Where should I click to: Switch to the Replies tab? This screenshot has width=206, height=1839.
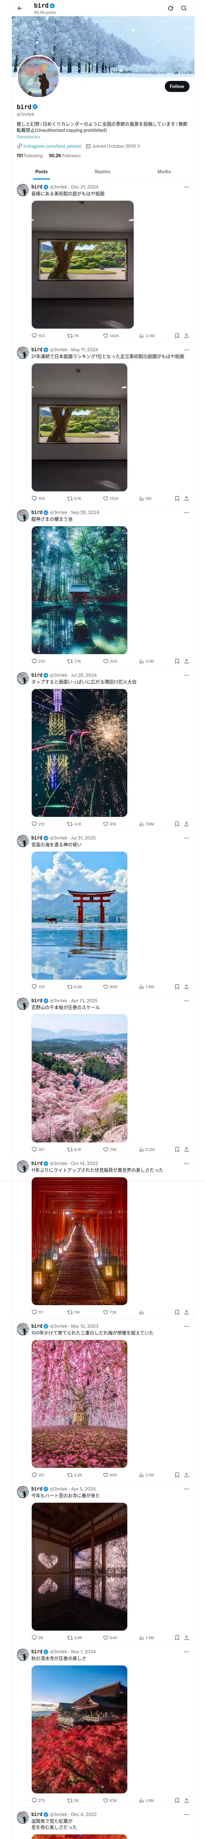coord(102,171)
